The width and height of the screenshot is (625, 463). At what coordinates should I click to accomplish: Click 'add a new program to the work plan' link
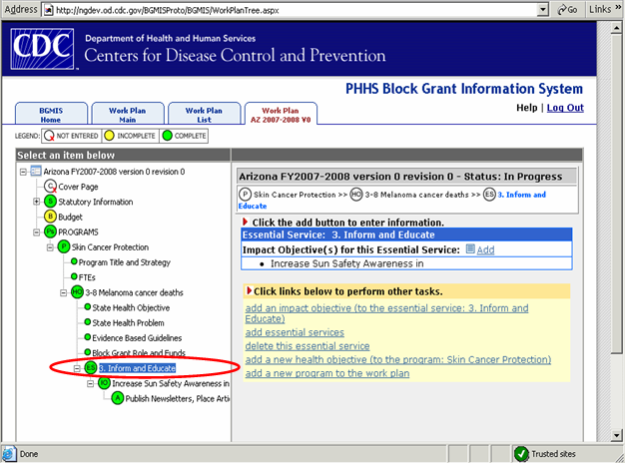327,373
